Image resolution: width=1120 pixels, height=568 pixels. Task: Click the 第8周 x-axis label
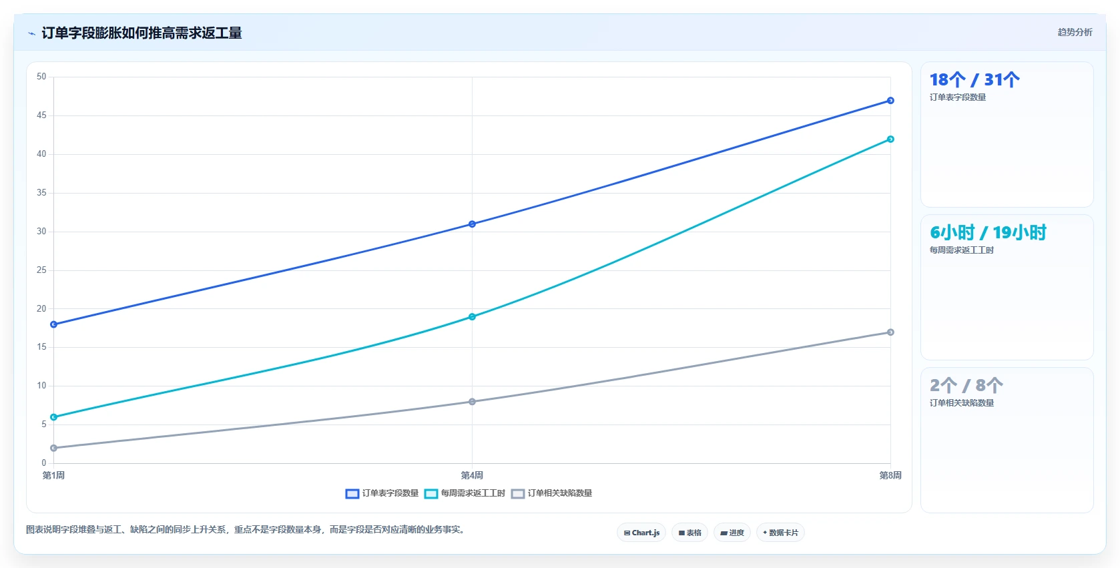[x=890, y=475]
